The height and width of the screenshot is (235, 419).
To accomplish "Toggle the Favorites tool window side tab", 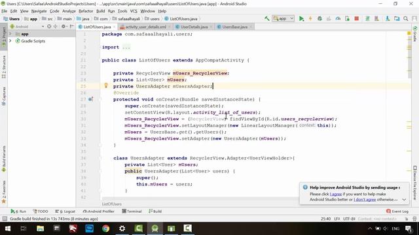I will (x=4, y=192).
